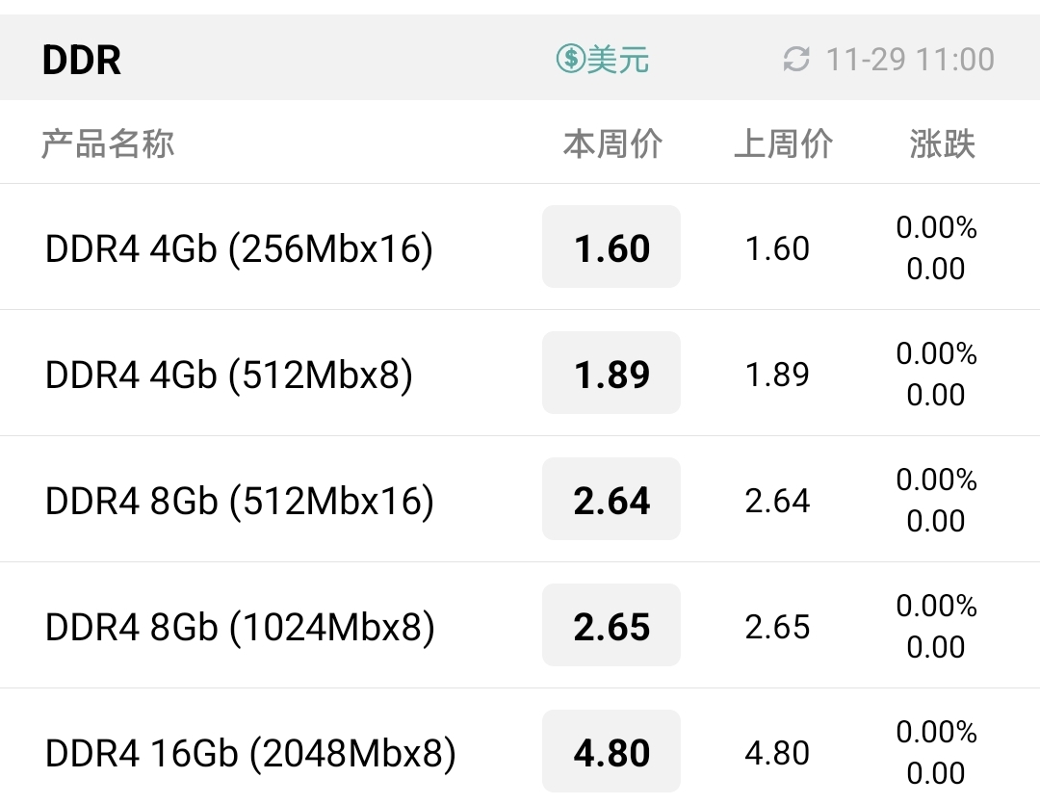Click the 产品名称 column header

pos(108,144)
